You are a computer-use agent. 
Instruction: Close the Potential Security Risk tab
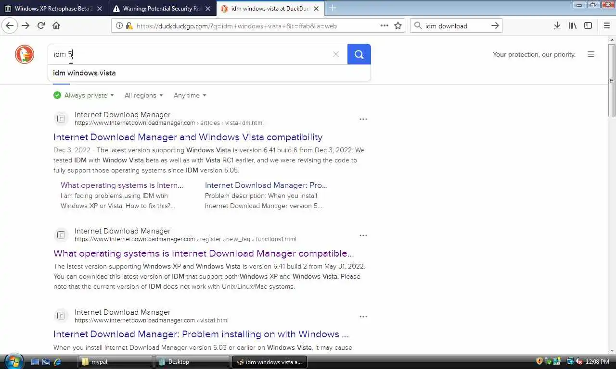207,9
